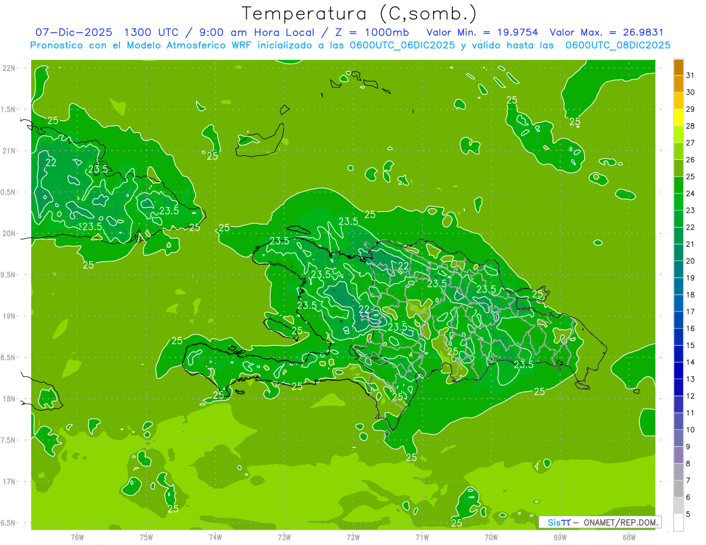Click the title 'Temperatura (C,somb.)'
This screenshot has height=545, width=706.
[x=359, y=14]
